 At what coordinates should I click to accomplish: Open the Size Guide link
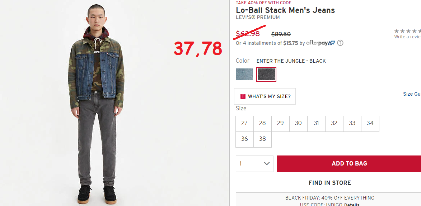pyautogui.click(x=412, y=94)
